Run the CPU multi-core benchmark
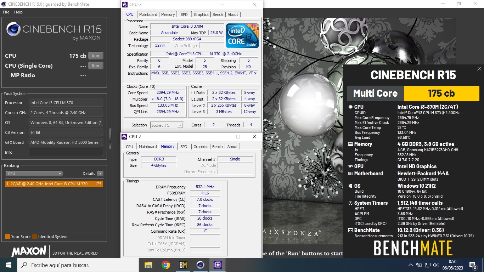This screenshot has height=272, width=484. [96, 56]
